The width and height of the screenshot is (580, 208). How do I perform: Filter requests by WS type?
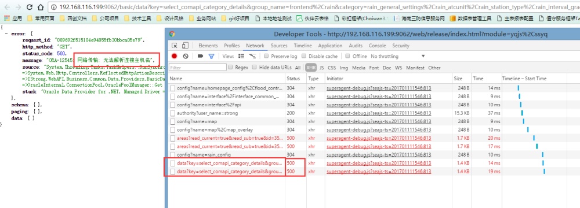pyautogui.click(x=398, y=68)
